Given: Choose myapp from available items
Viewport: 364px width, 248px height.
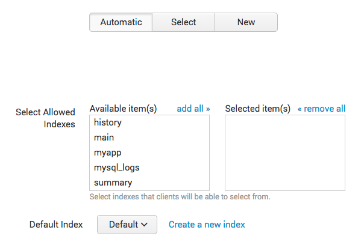Looking at the screenshot, I should pos(149,153).
